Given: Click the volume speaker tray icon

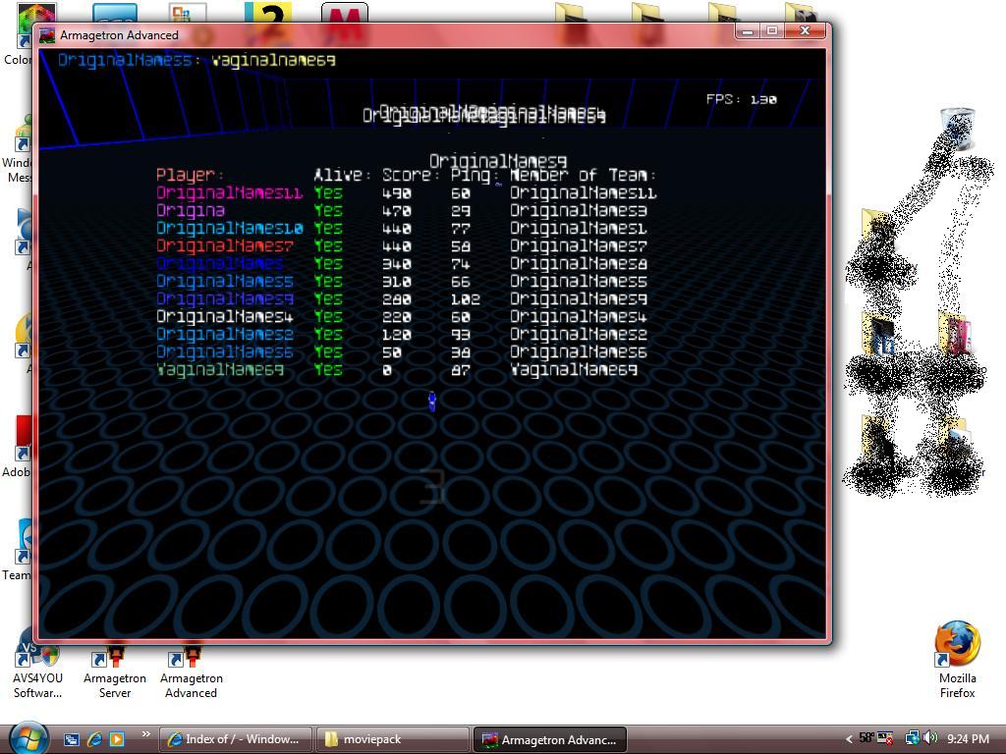Looking at the screenshot, I should pyautogui.click(x=930, y=738).
